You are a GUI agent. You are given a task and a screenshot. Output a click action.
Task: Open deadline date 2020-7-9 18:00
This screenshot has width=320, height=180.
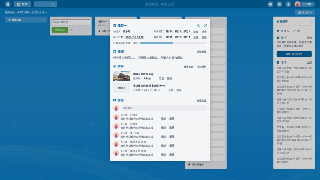coord(134,37)
